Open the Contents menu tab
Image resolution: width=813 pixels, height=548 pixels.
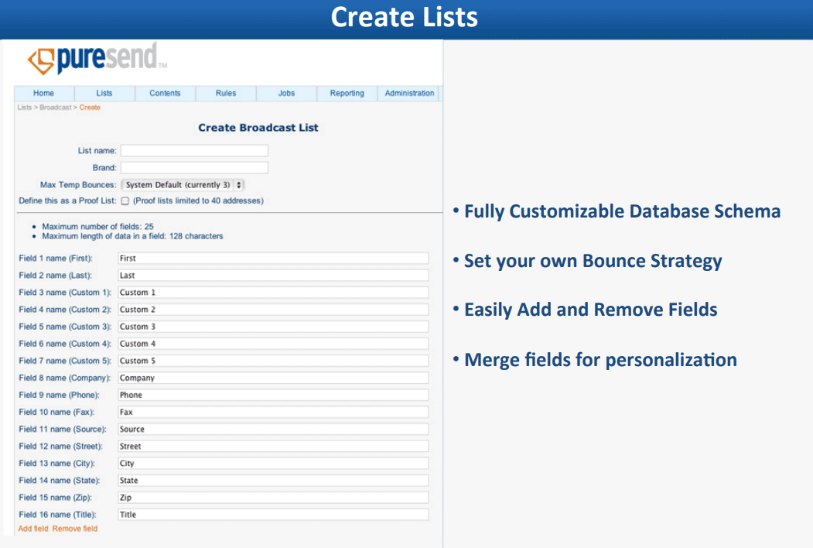click(165, 93)
